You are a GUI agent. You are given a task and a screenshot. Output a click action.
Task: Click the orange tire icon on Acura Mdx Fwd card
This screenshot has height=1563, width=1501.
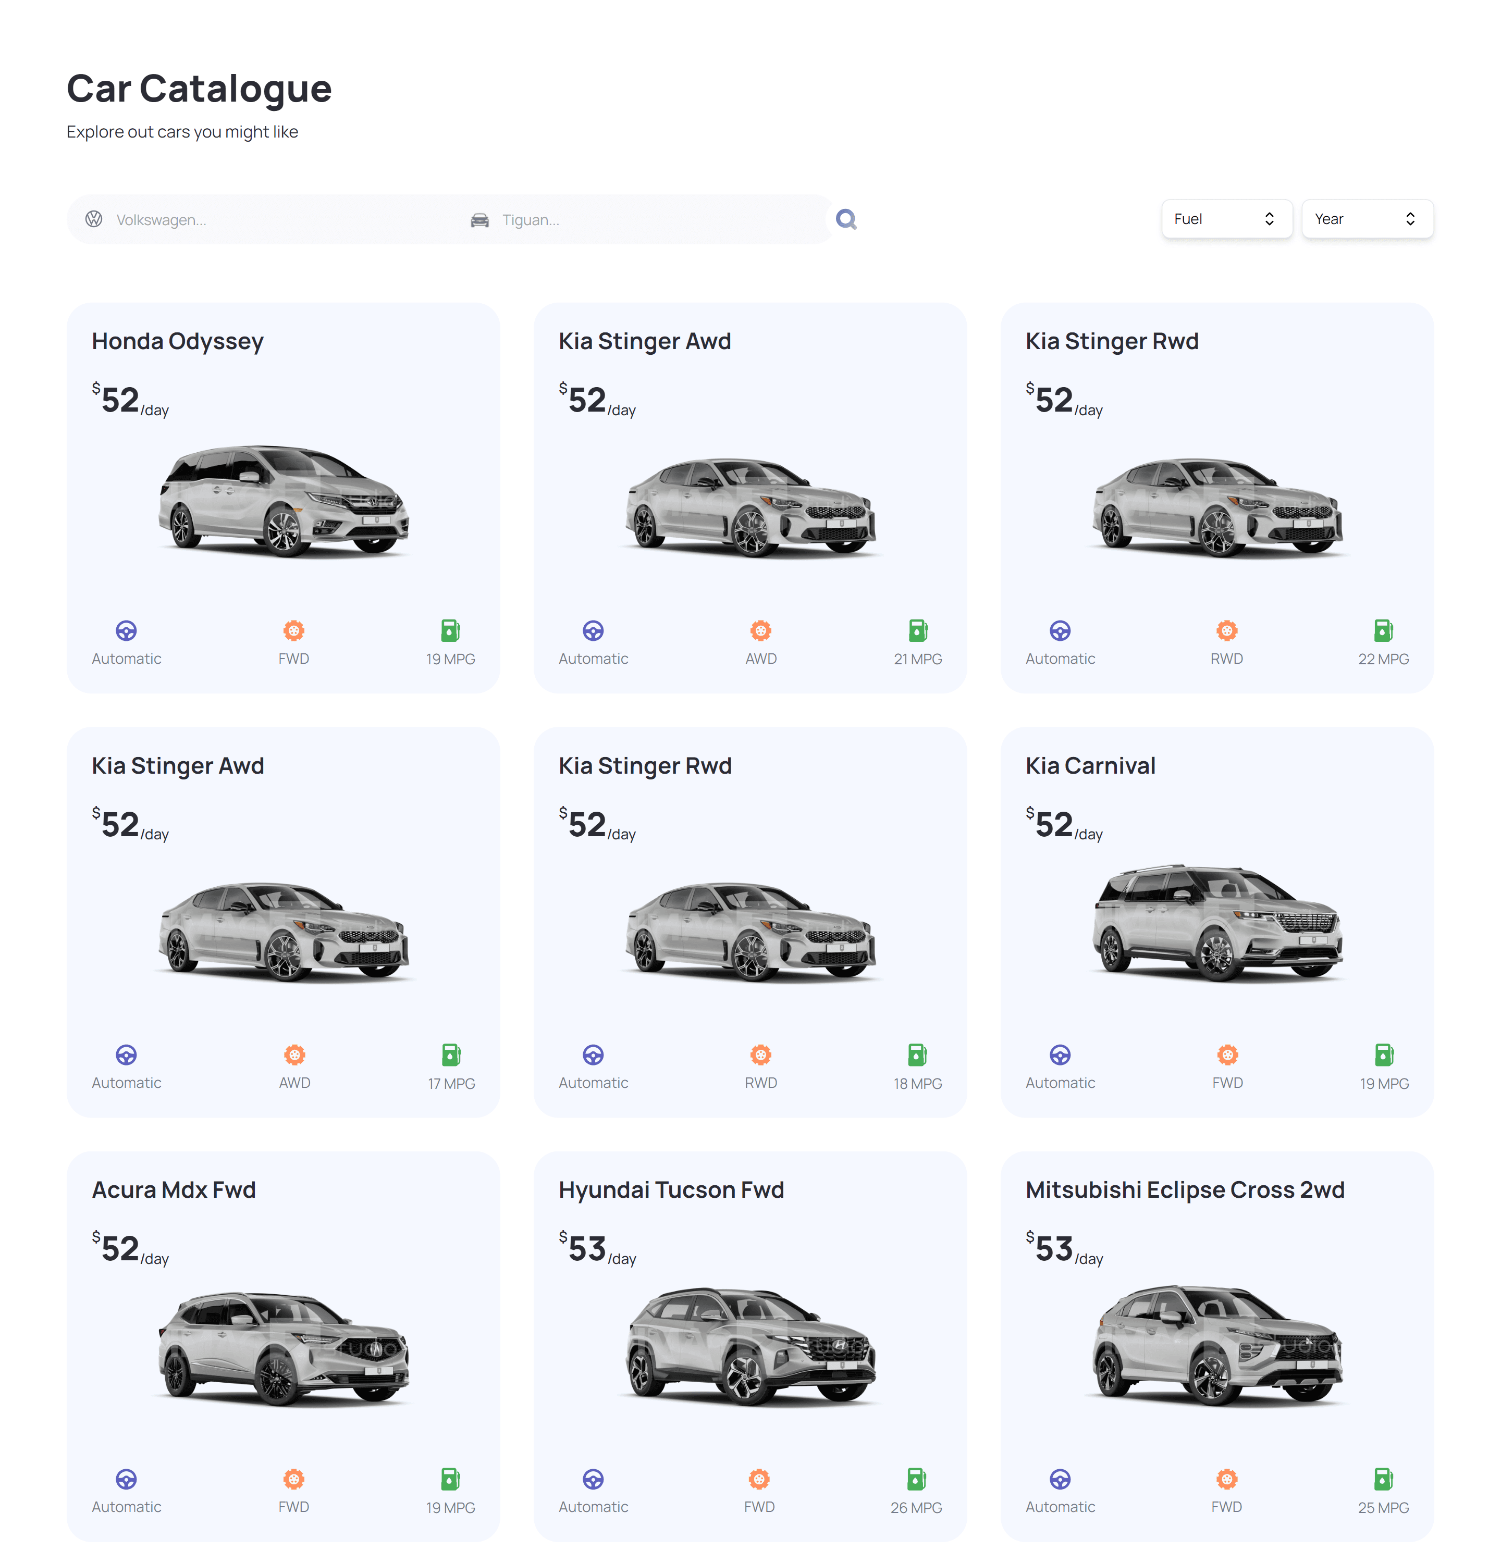(x=293, y=1479)
